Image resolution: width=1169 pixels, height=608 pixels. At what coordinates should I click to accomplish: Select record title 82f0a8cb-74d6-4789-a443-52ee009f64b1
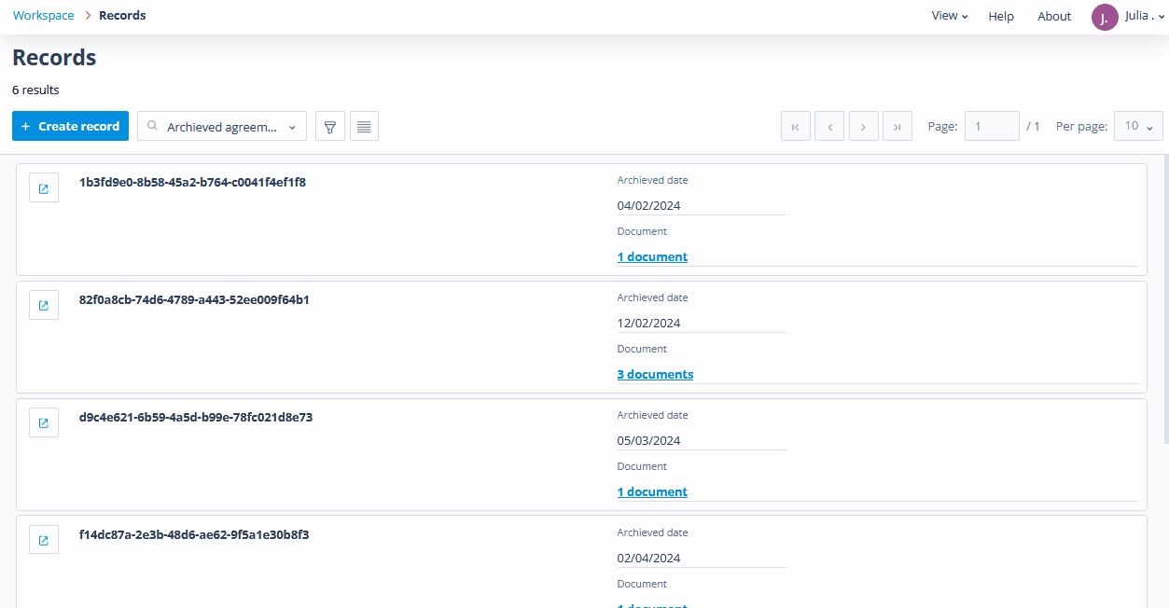194,300
